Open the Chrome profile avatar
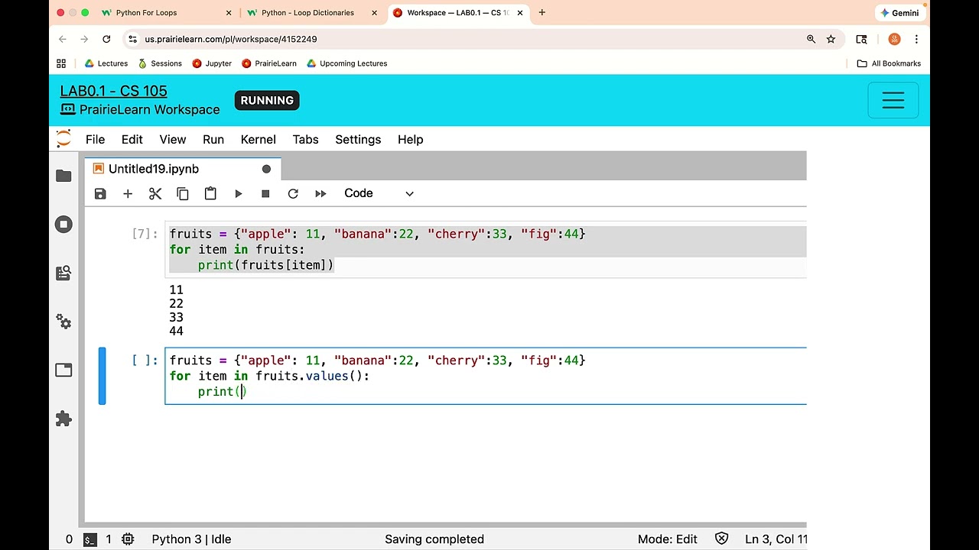Screen dimensions: 979x550 tap(894, 39)
